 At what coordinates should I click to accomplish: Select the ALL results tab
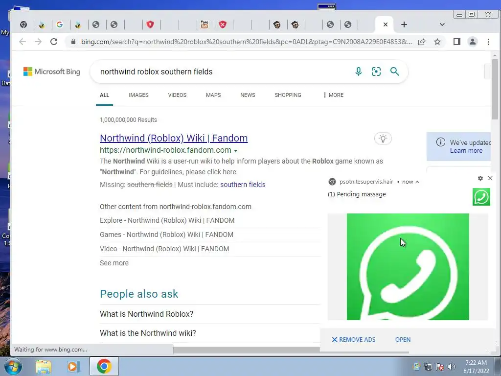[x=105, y=95]
